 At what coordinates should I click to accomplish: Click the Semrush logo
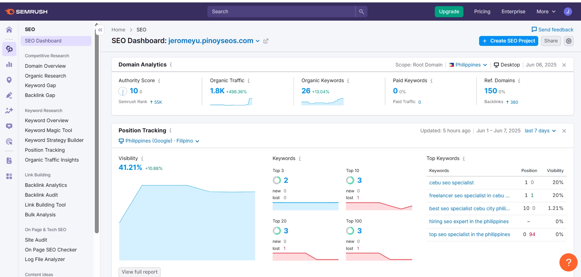(26, 12)
